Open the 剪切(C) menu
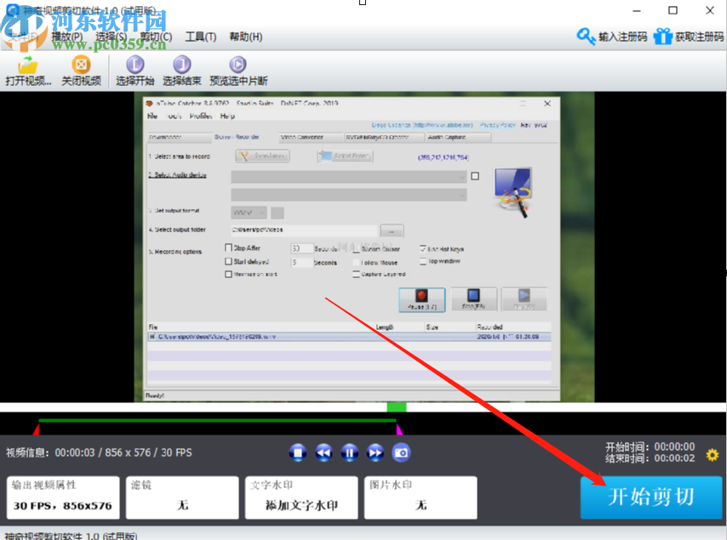The width and height of the screenshot is (727, 540). 156,37
